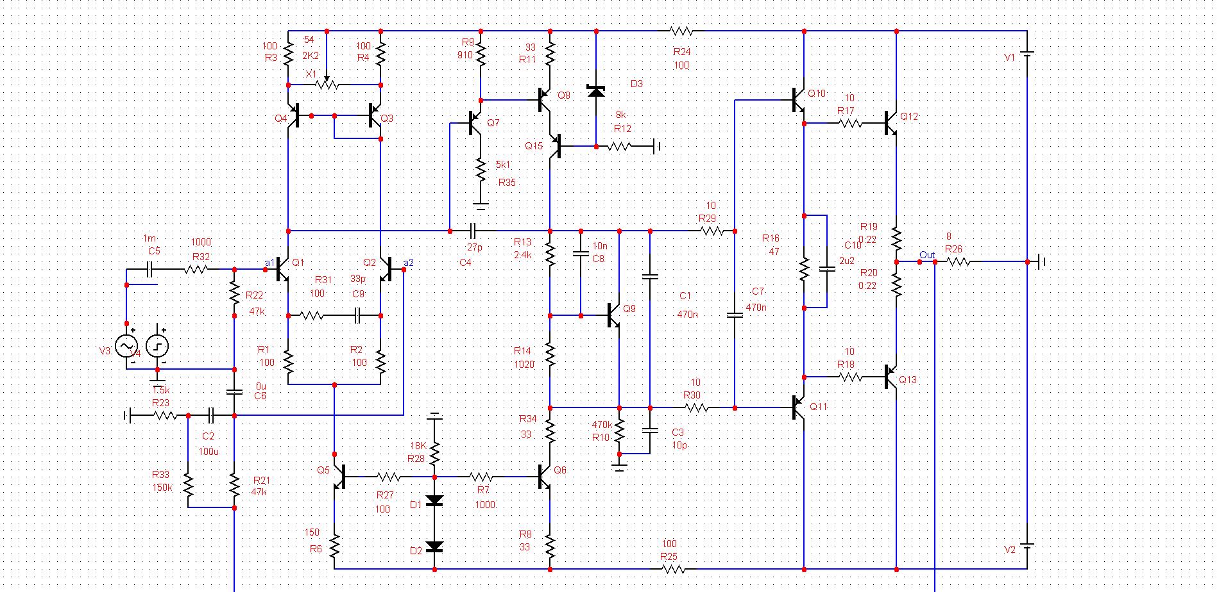Click the V2 battery symbol
The width and height of the screenshot is (1219, 592).
pos(1027,547)
